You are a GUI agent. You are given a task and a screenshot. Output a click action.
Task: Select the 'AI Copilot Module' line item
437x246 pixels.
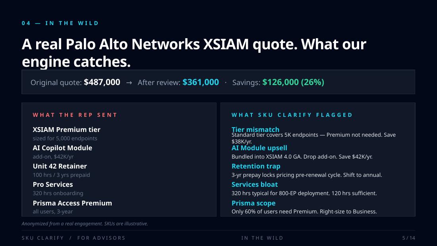[62, 148]
